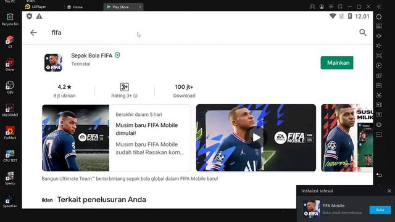The width and height of the screenshot is (395, 222).
Task: Go back with Play Store arrow
Action: coord(33,33)
